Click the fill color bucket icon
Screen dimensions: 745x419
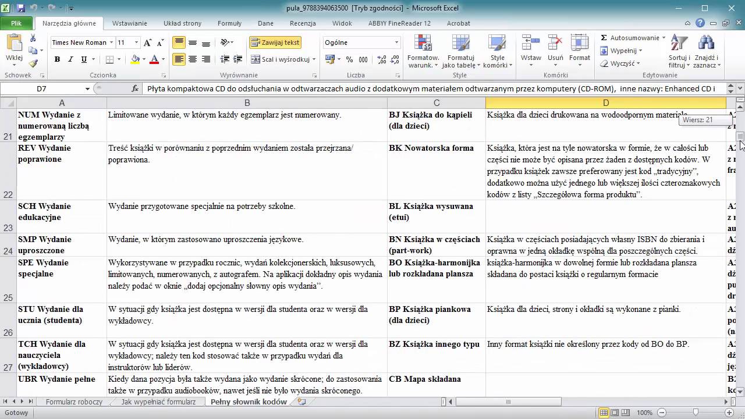point(136,59)
